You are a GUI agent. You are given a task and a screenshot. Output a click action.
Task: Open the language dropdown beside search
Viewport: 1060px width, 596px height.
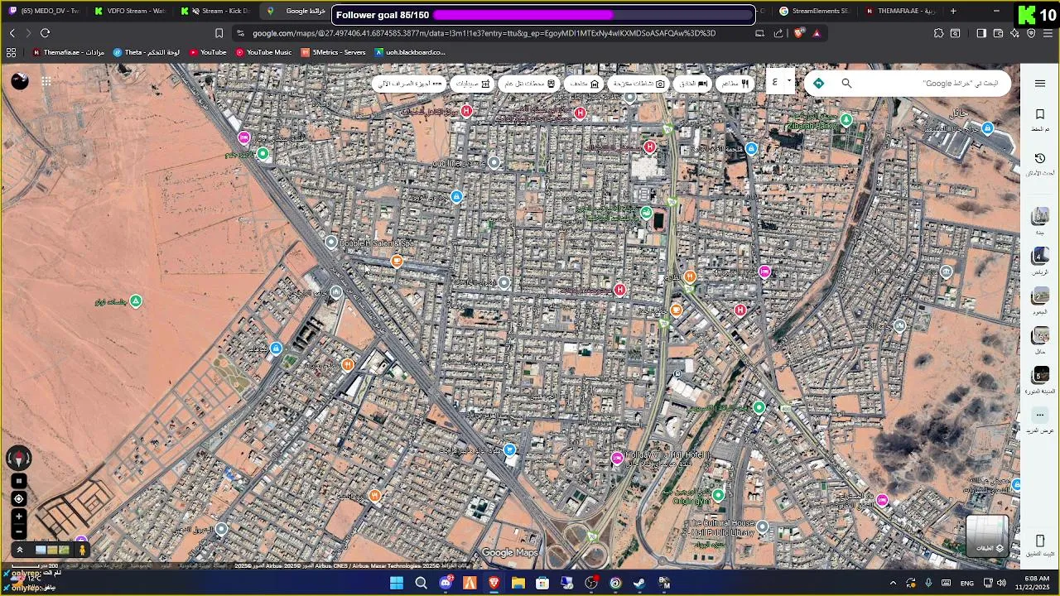click(x=780, y=82)
